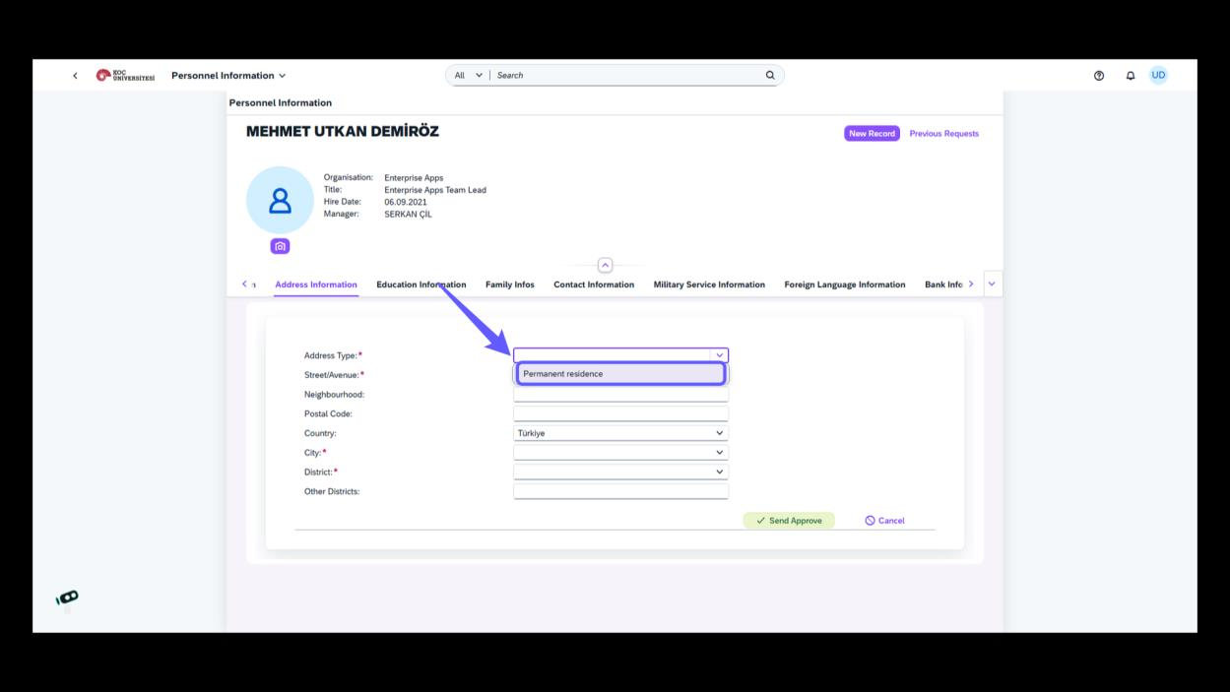
Task: Click the hire date 06.09.2021
Action: coord(406,202)
